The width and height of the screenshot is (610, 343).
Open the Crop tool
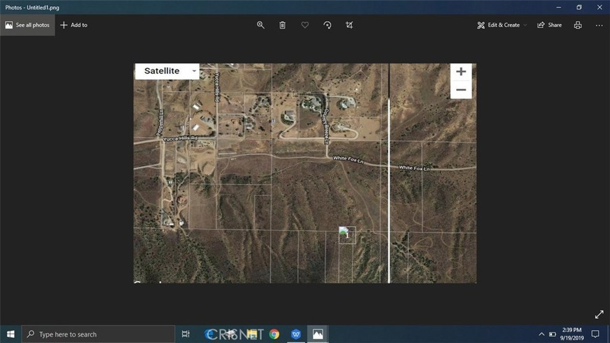coord(350,25)
